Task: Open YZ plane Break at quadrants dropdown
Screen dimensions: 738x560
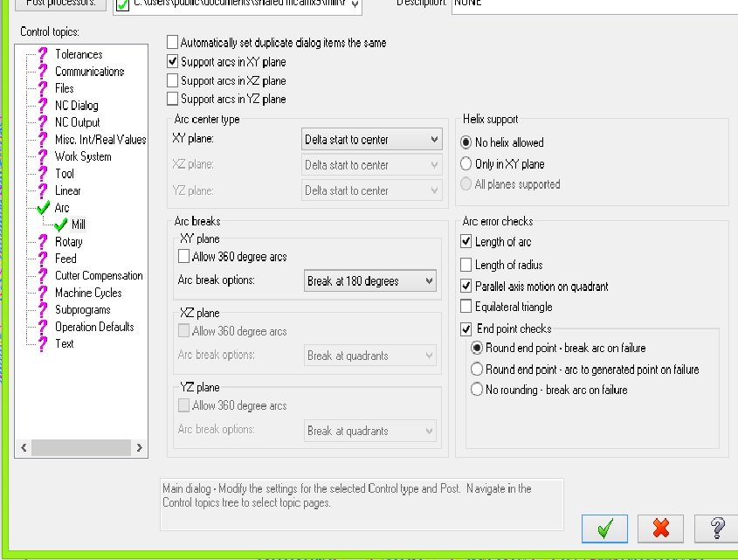Action: click(370, 431)
